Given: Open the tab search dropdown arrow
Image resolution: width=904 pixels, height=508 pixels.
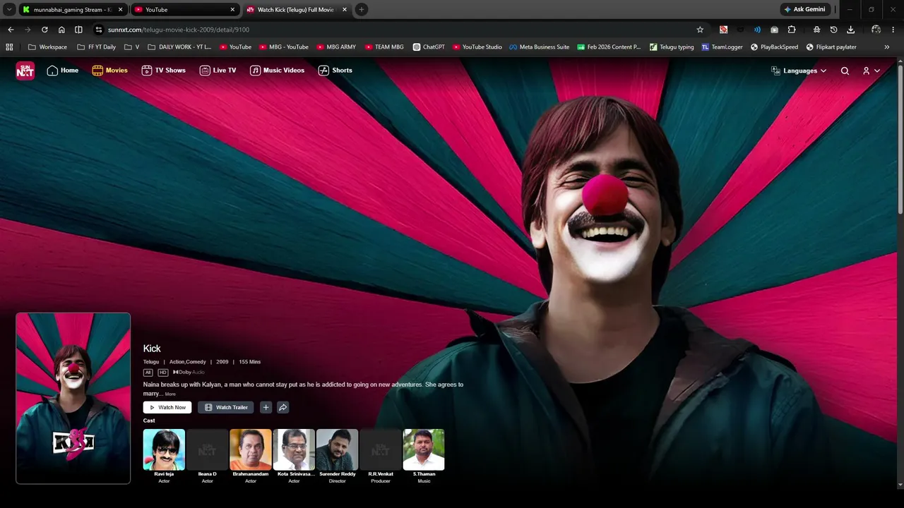Looking at the screenshot, I should coord(9,9).
